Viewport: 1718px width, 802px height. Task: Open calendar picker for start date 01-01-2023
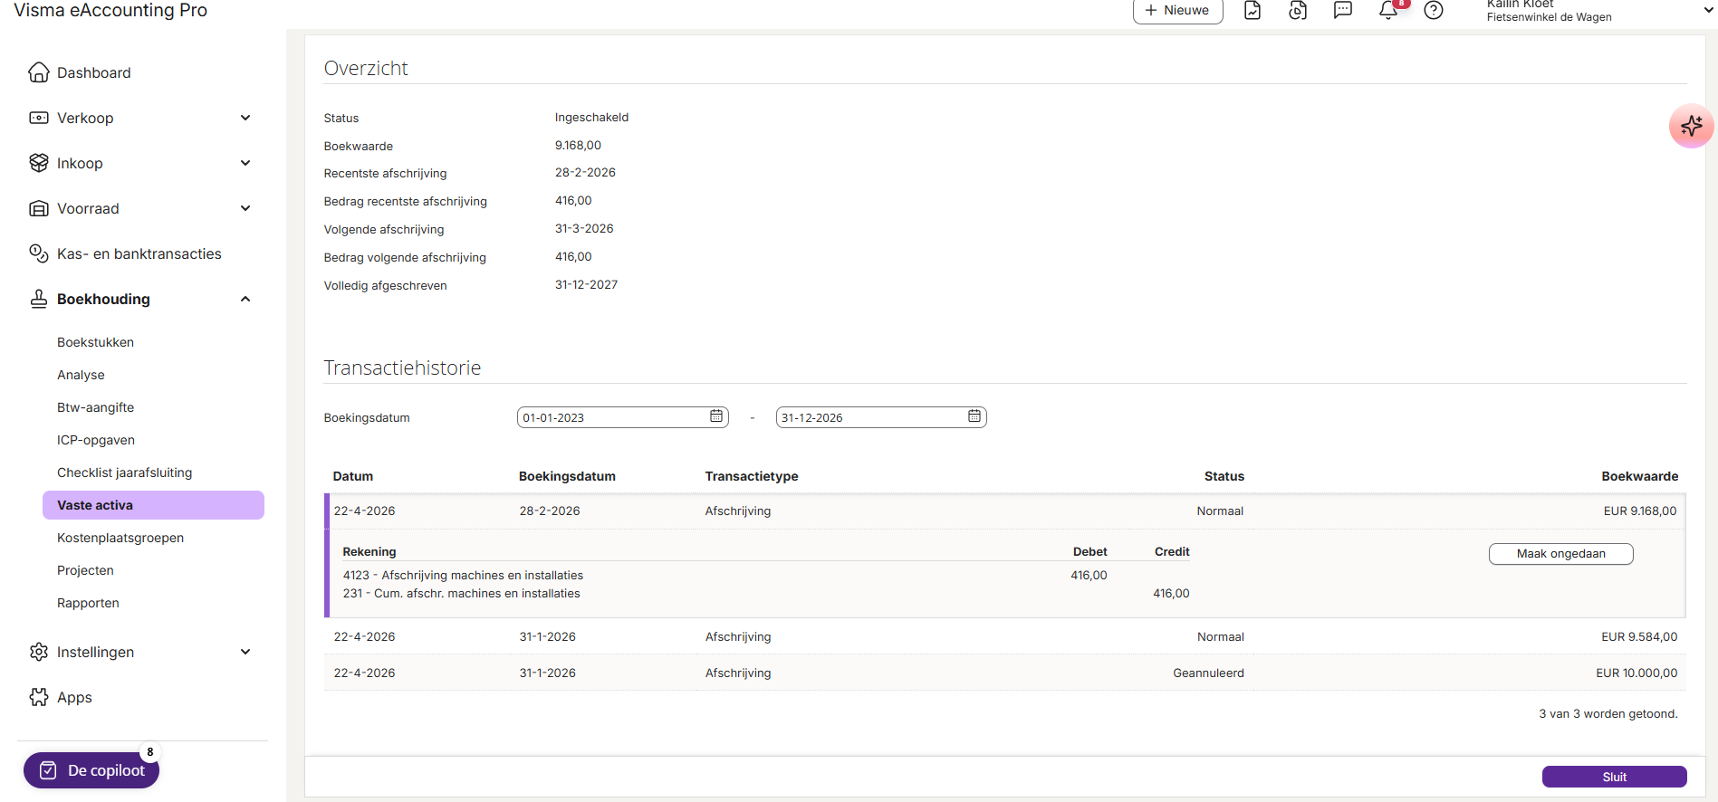coord(716,416)
